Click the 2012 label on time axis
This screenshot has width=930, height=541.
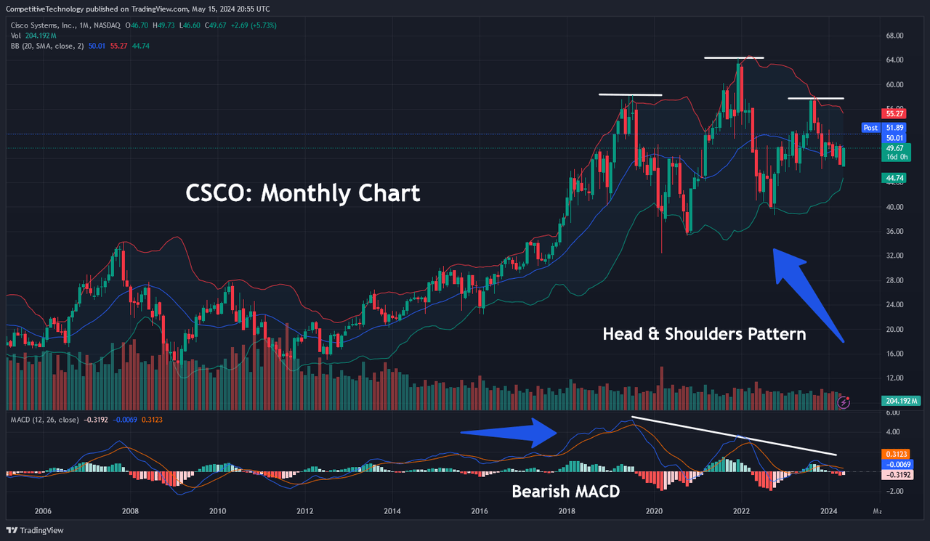point(304,511)
